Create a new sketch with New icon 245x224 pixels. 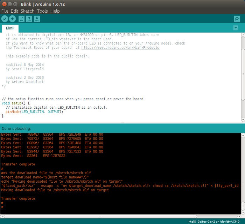point(21,19)
